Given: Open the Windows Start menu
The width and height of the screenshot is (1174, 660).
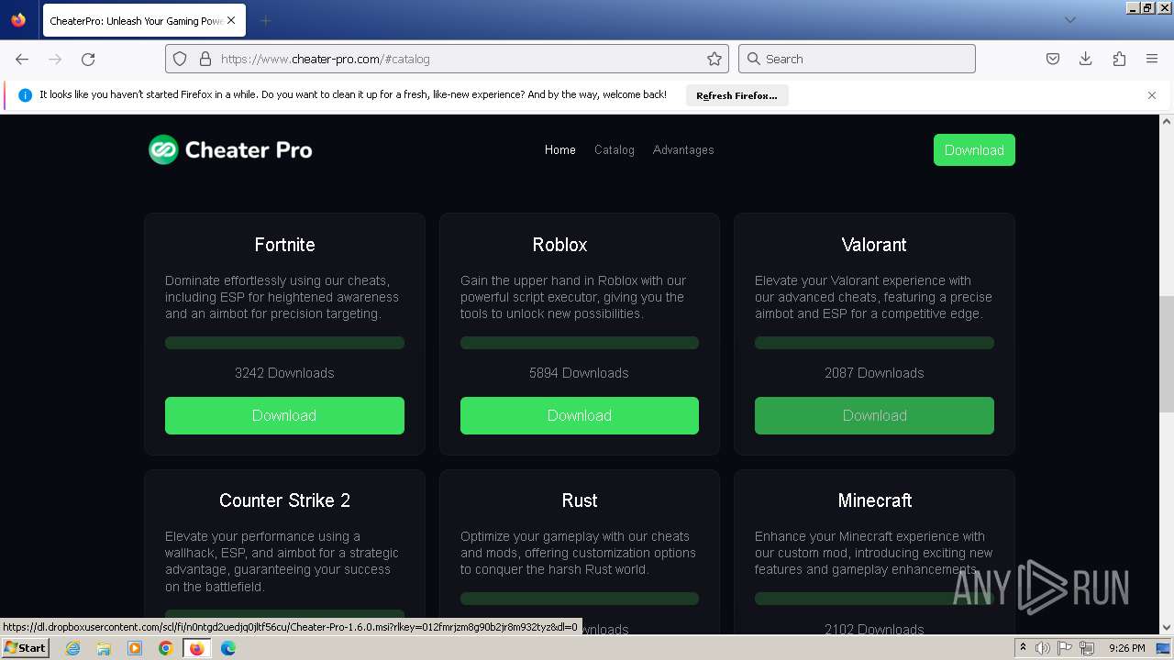Looking at the screenshot, I should (x=26, y=648).
